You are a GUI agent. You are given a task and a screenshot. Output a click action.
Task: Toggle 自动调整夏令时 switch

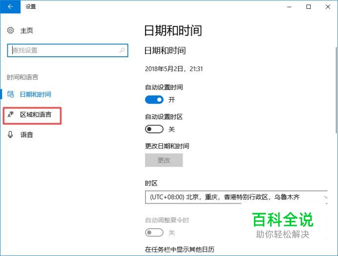154,233
